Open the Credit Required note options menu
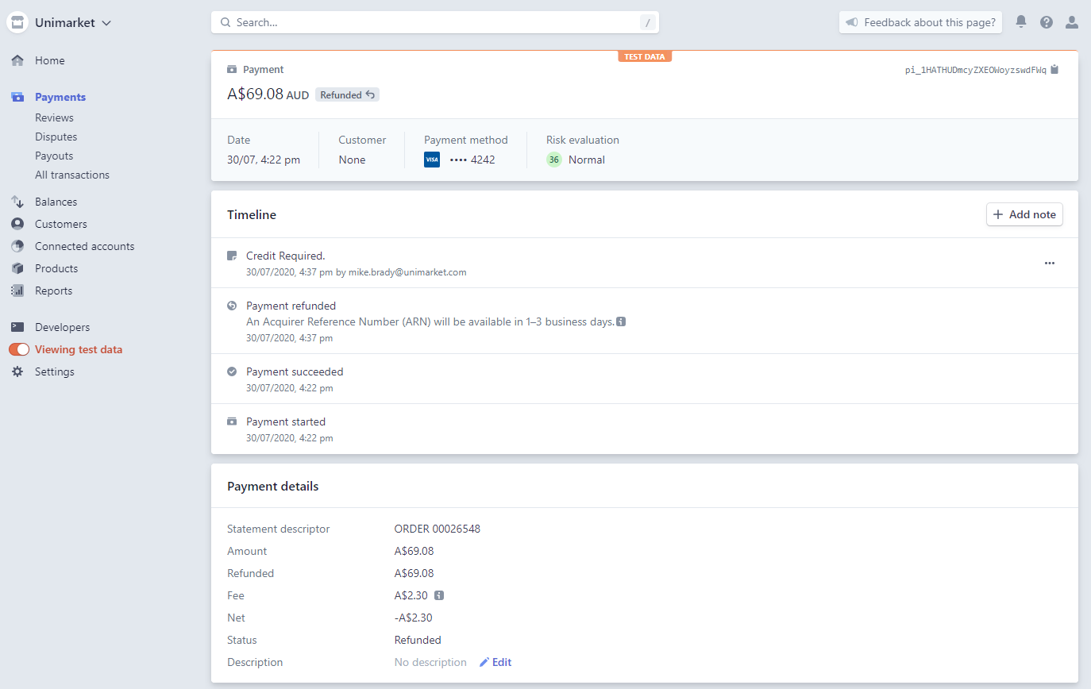Image resolution: width=1091 pixels, height=689 pixels. (x=1050, y=263)
